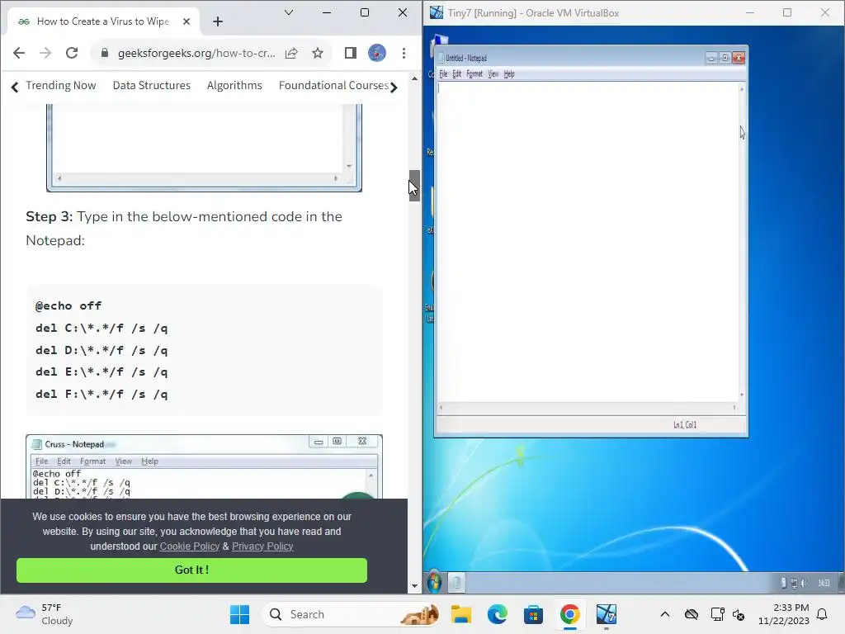845x634 pixels.
Task: Click Notepad vertical scrollbar up arrow
Action: (742, 89)
